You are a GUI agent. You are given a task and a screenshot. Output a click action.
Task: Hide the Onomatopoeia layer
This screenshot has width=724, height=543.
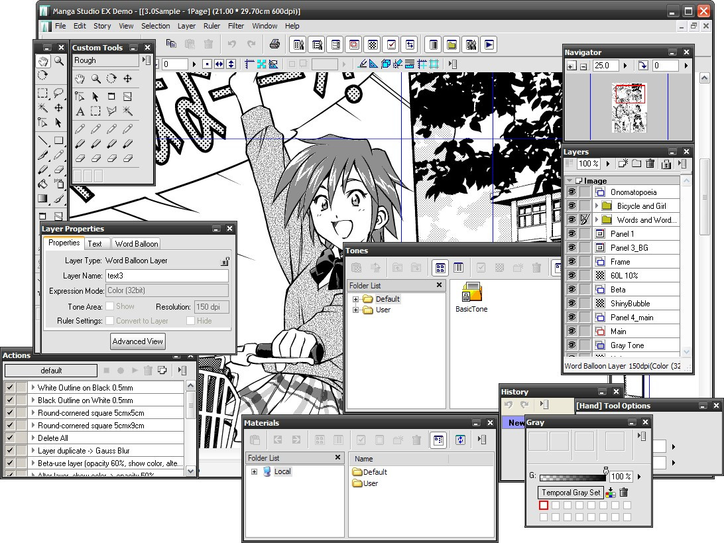[572, 192]
